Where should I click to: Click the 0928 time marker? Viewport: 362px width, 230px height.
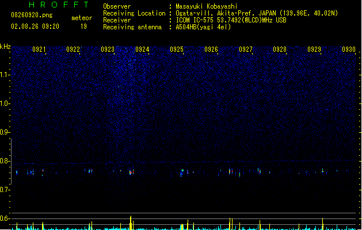click(x=280, y=49)
